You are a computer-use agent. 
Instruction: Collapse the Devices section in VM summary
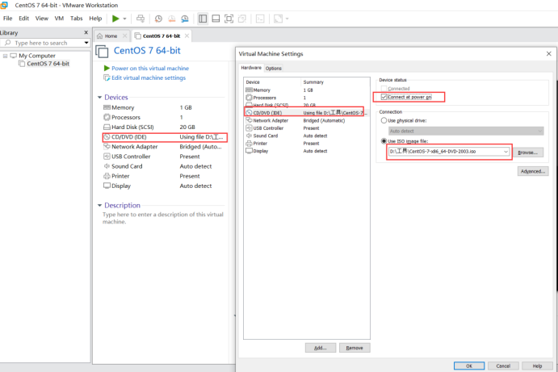(x=99, y=97)
